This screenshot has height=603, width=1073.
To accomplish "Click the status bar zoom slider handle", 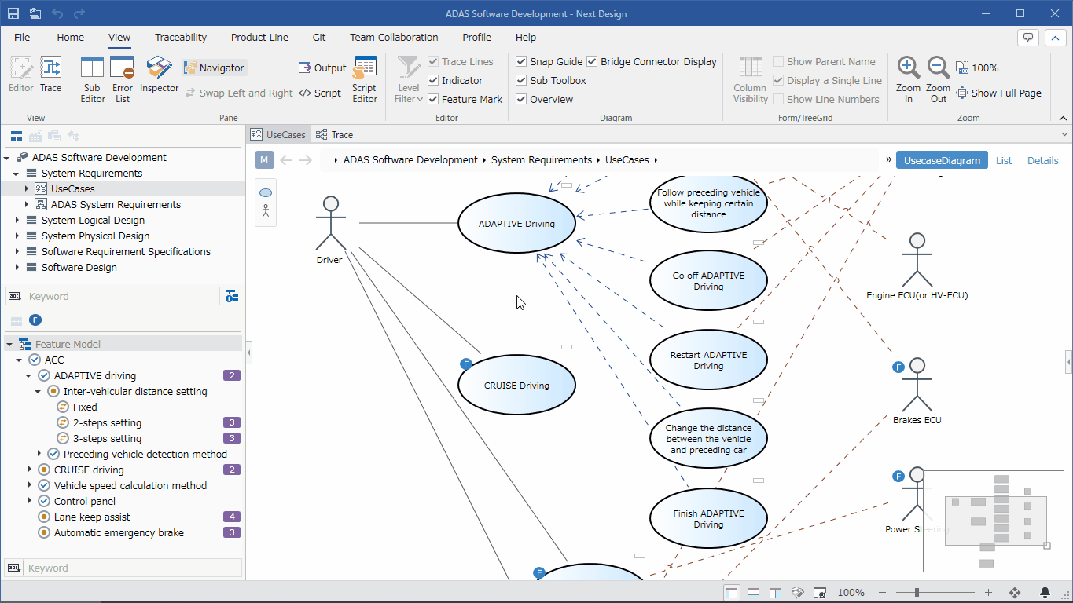I will (x=917, y=593).
